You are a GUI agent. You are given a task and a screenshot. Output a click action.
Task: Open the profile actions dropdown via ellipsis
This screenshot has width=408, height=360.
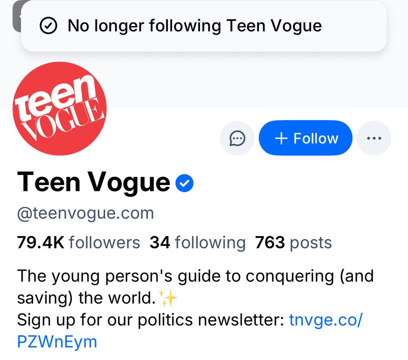click(x=374, y=138)
